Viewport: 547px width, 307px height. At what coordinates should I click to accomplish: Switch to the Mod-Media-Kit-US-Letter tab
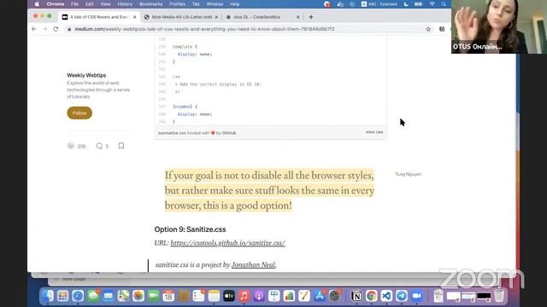tap(180, 17)
